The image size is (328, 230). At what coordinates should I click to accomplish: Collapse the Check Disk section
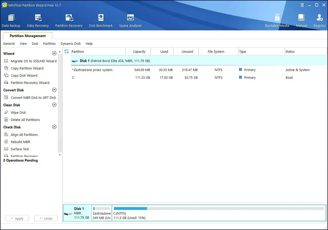[54, 127]
